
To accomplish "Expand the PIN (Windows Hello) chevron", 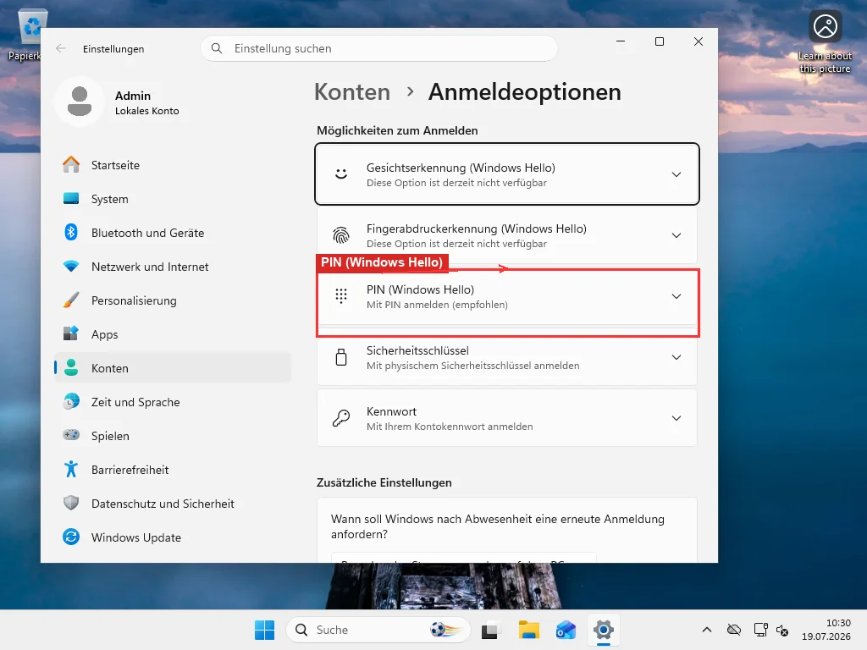I will tap(676, 296).
